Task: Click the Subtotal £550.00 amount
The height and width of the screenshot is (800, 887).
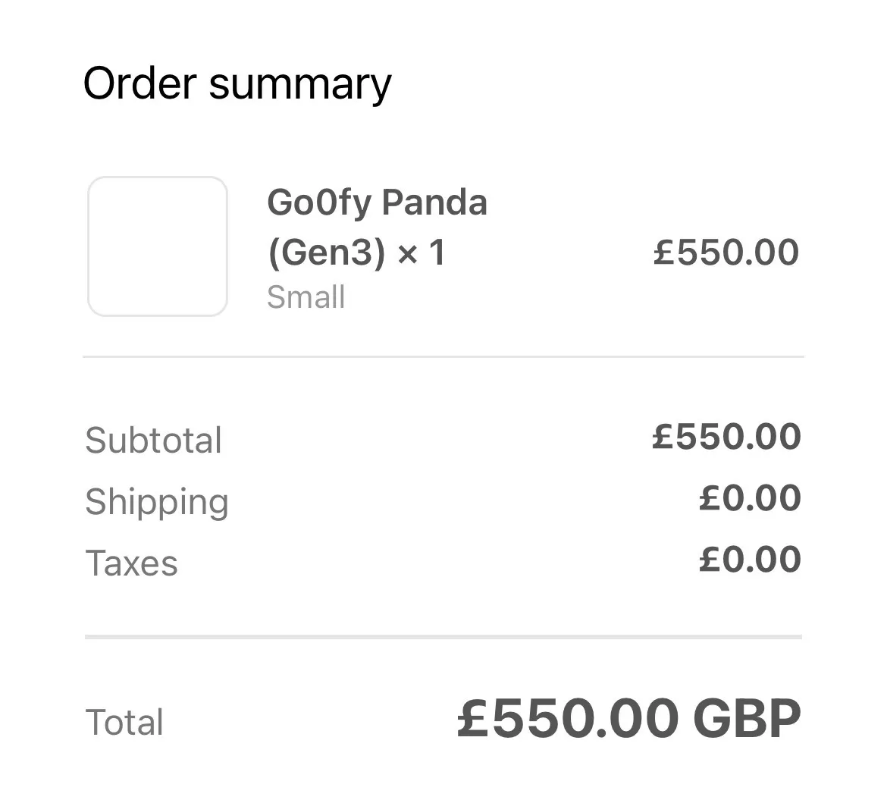Action: (727, 437)
